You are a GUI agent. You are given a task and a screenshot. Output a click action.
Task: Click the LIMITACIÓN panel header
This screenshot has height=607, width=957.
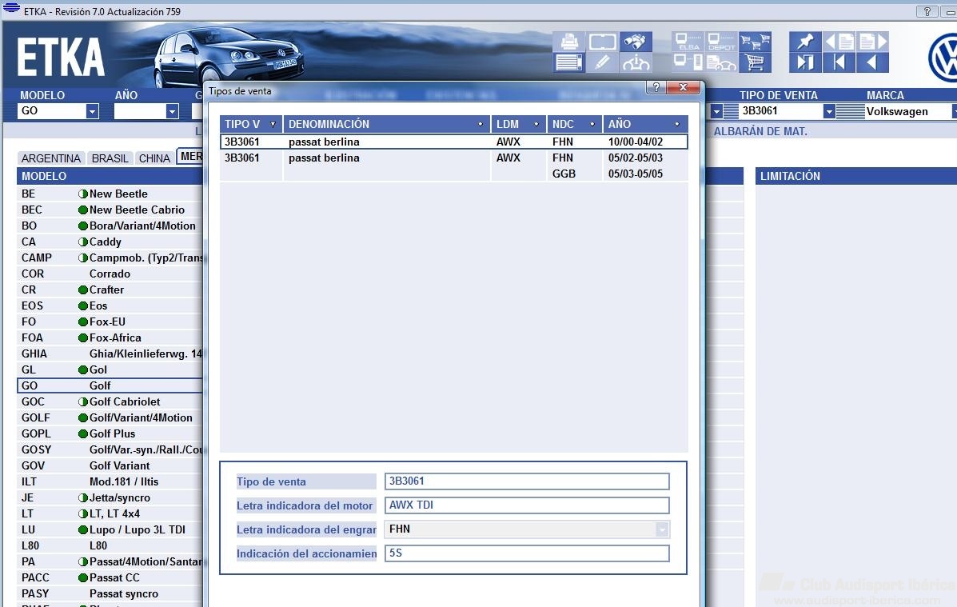856,176
